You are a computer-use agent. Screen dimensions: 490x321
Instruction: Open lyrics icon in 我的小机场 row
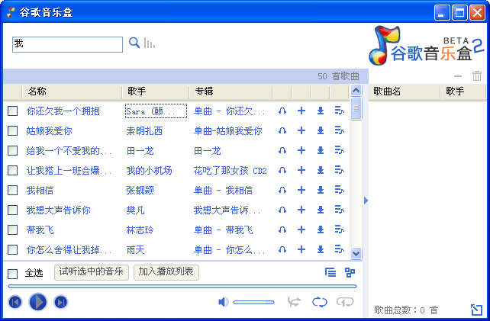pyautogui.click(x=340, y=170)
